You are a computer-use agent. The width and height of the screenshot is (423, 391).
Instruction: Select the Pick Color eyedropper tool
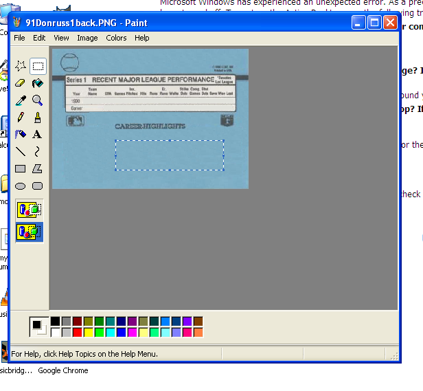(21, 100)
